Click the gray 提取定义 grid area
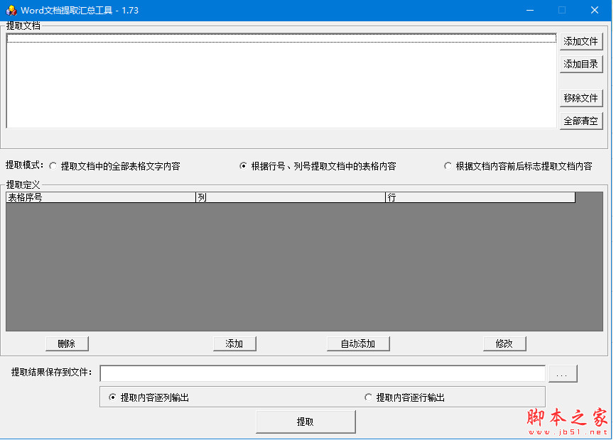 [305, 267]
